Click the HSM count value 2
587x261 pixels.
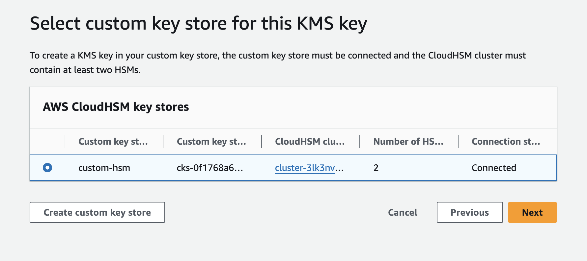tap(376, 168)
